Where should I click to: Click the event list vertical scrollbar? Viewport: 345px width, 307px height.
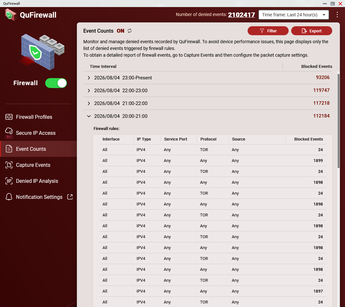[x=338, y=121]
